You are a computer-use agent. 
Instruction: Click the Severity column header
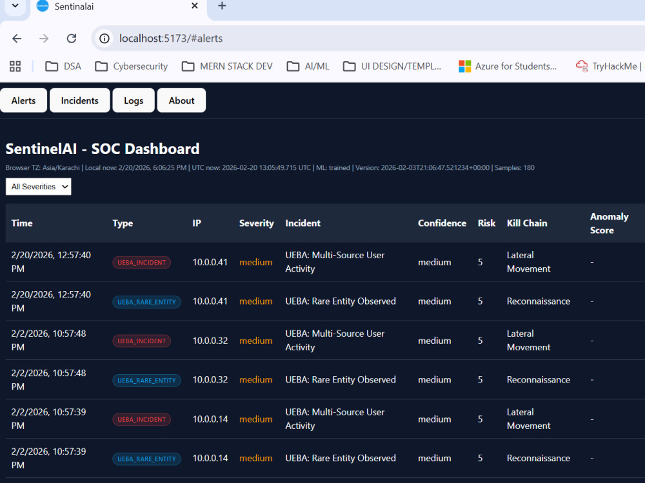pos(256,223)
